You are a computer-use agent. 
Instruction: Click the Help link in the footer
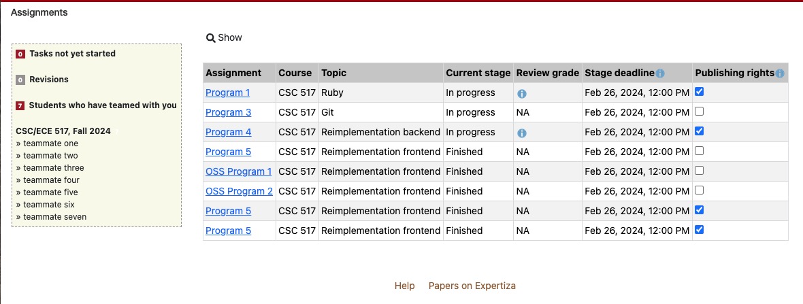[x=404, y=286]
